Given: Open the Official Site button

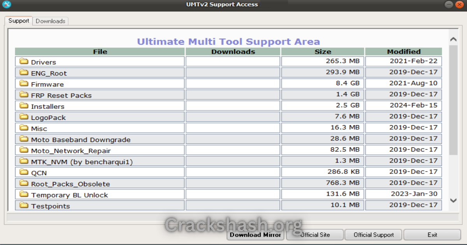Looking at the screenshot, I should tap(315, 234).
